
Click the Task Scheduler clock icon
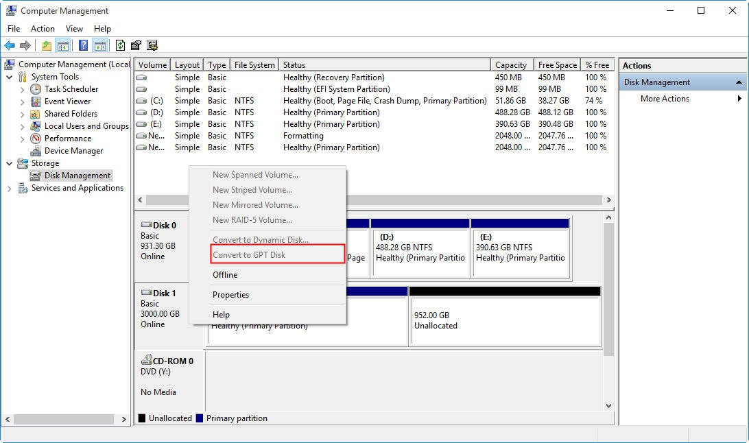(x=36, y=89)
